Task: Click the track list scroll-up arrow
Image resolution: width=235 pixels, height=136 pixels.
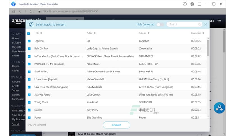Action: (x=208, y=39)
